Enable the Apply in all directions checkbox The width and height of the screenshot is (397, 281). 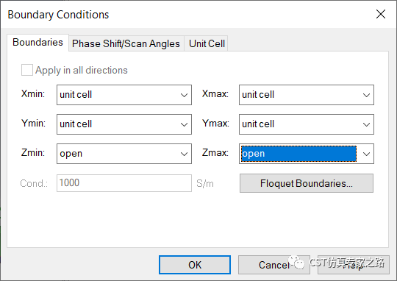(27, 70)
